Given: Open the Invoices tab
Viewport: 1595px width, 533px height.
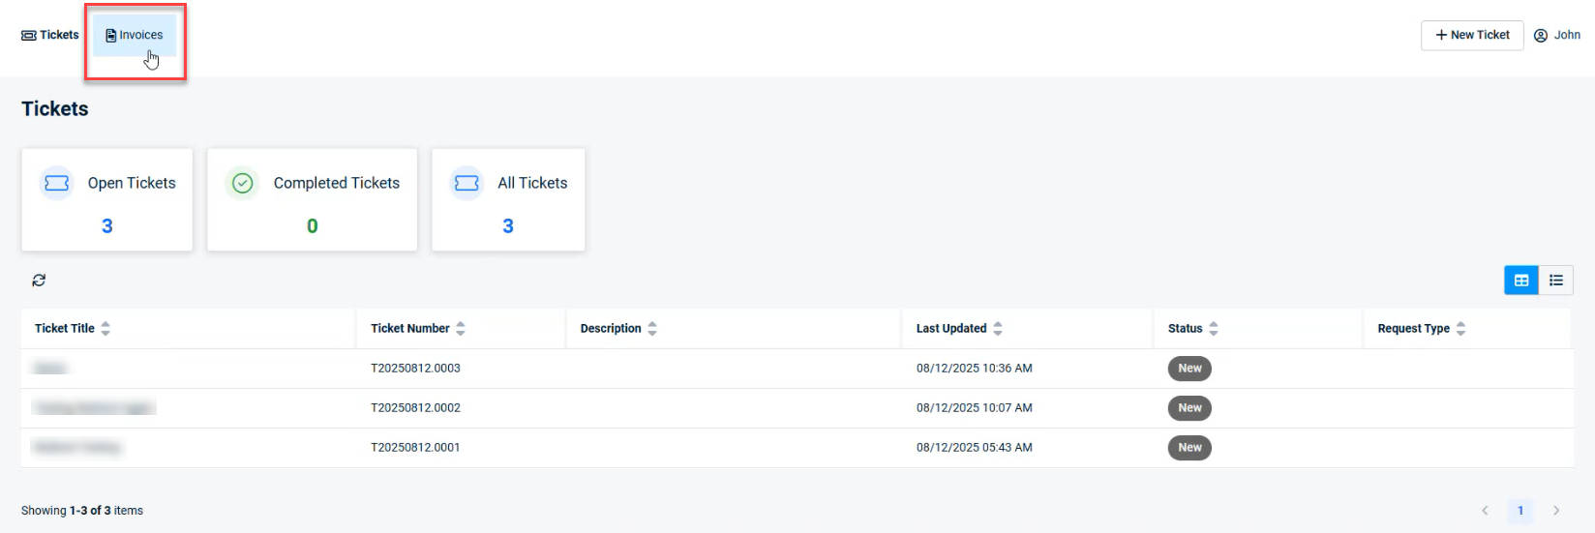Looking at the screenshot, I should [x=135, y=36].
